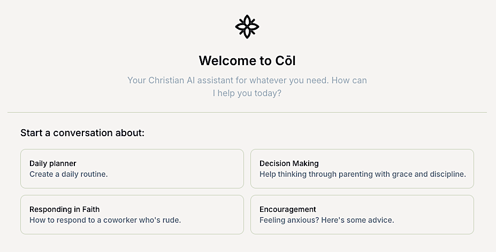Image resolution: width=496 pixels, height=252 pixels.
Task: Click the 'Responding in Faith' card title
Action: tap(65, 209)
